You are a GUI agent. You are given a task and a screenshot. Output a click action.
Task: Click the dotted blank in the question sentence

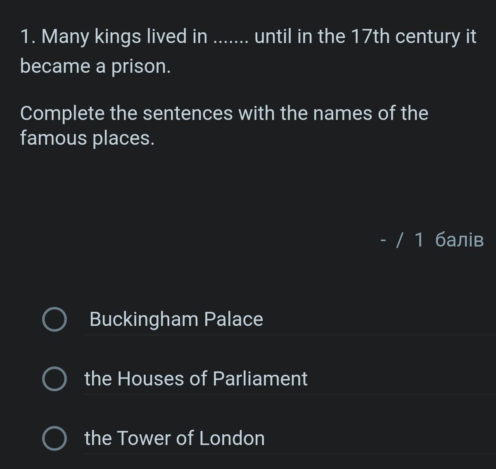tap(230, 41)
